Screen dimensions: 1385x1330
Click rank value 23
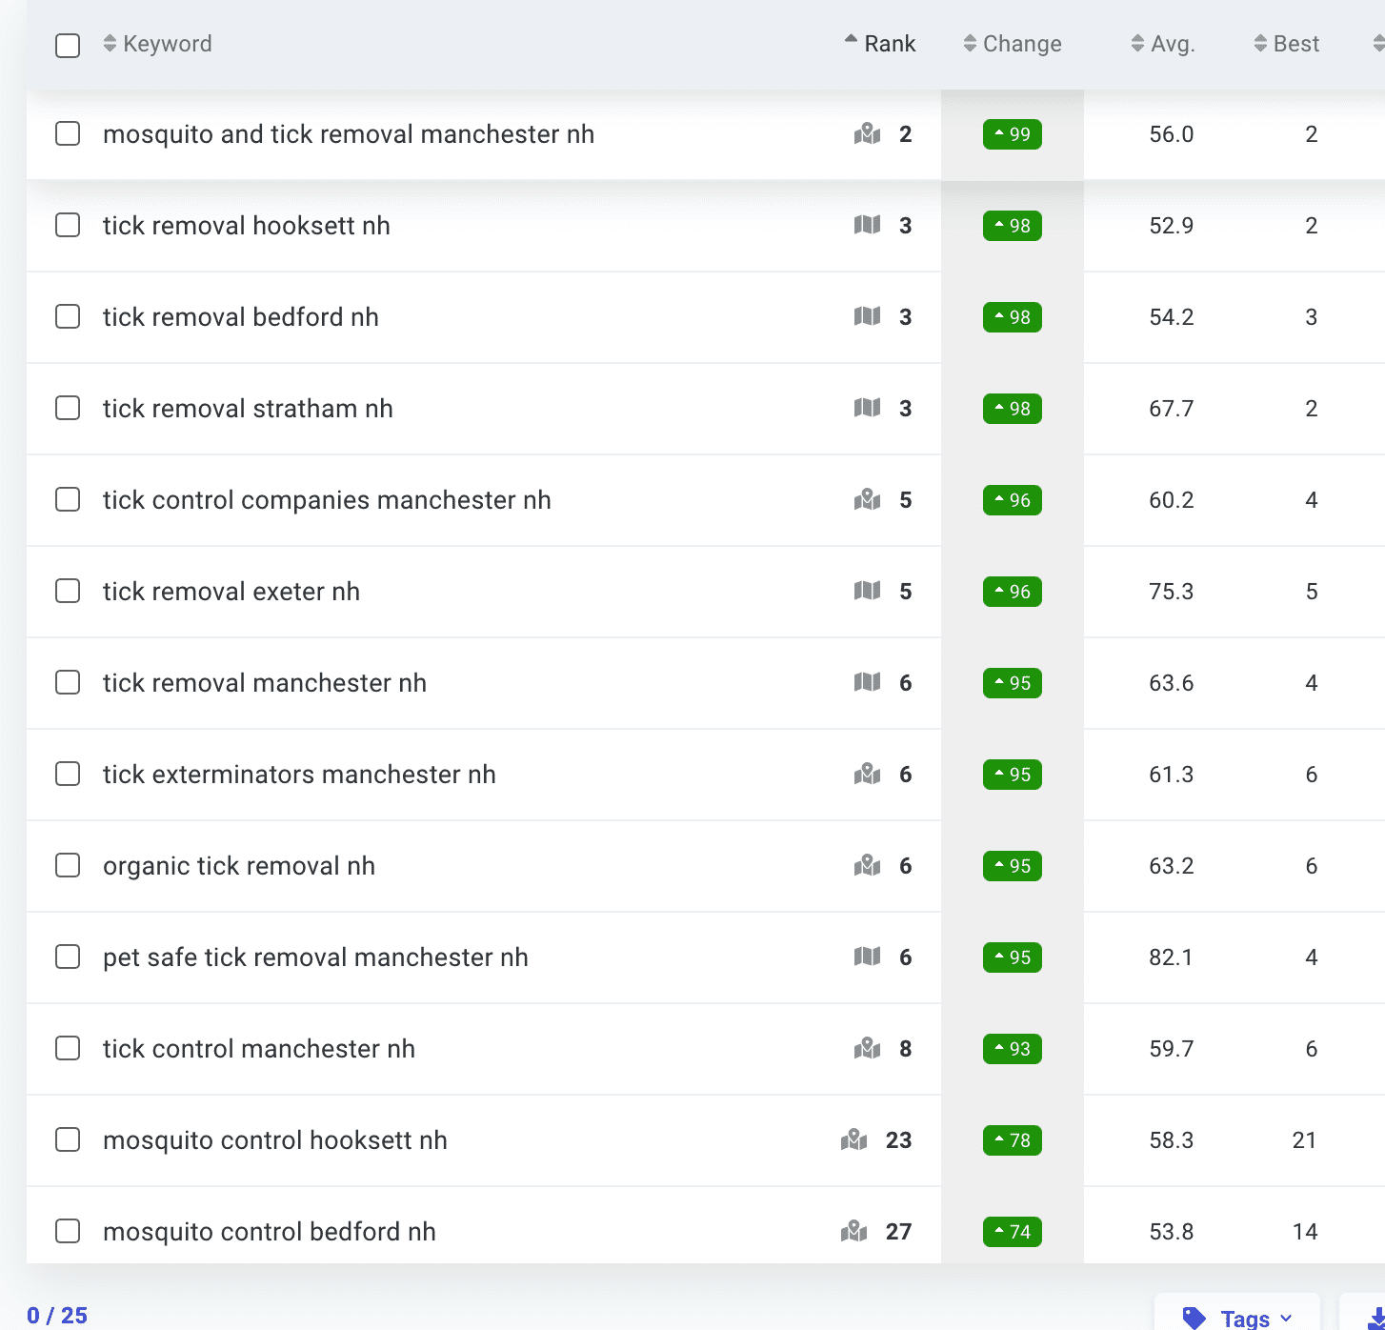pyautogui.click(x=898, y=1140)
